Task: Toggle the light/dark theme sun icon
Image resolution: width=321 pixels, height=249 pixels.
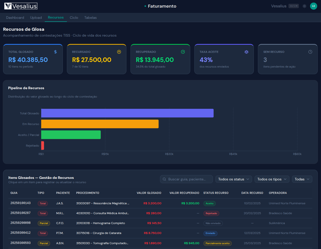Action: 304,6
